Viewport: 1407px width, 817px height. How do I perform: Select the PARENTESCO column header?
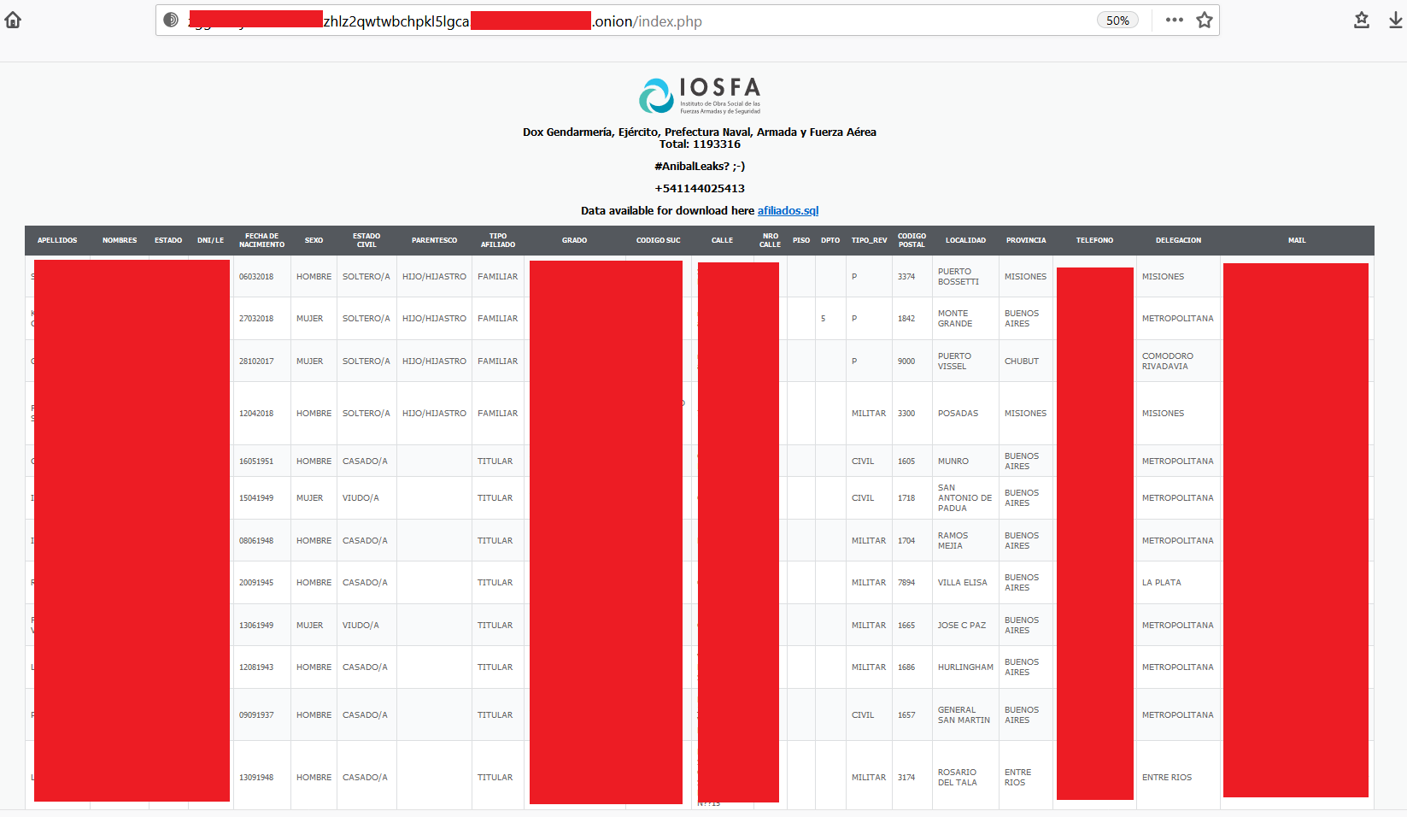pos(434,240)
